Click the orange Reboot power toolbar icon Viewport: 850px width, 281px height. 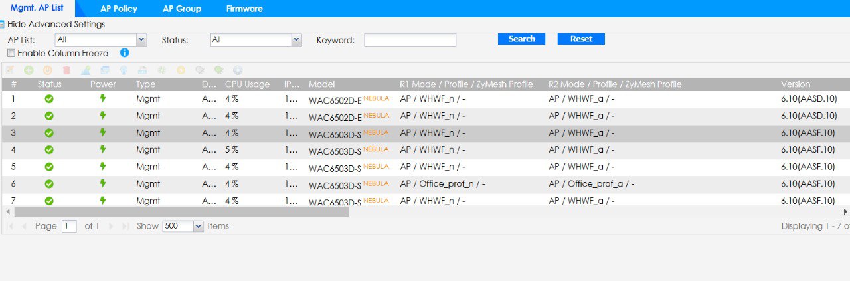click(48, 70)
